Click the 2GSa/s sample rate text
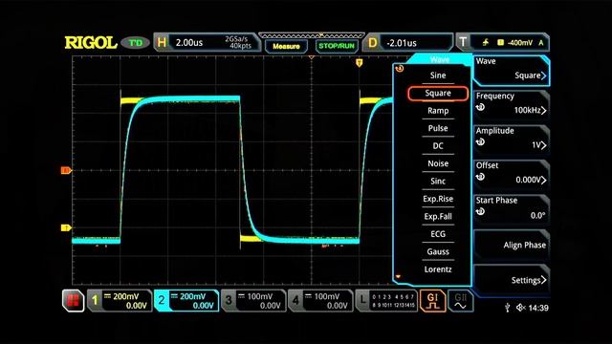 [236, 39]
